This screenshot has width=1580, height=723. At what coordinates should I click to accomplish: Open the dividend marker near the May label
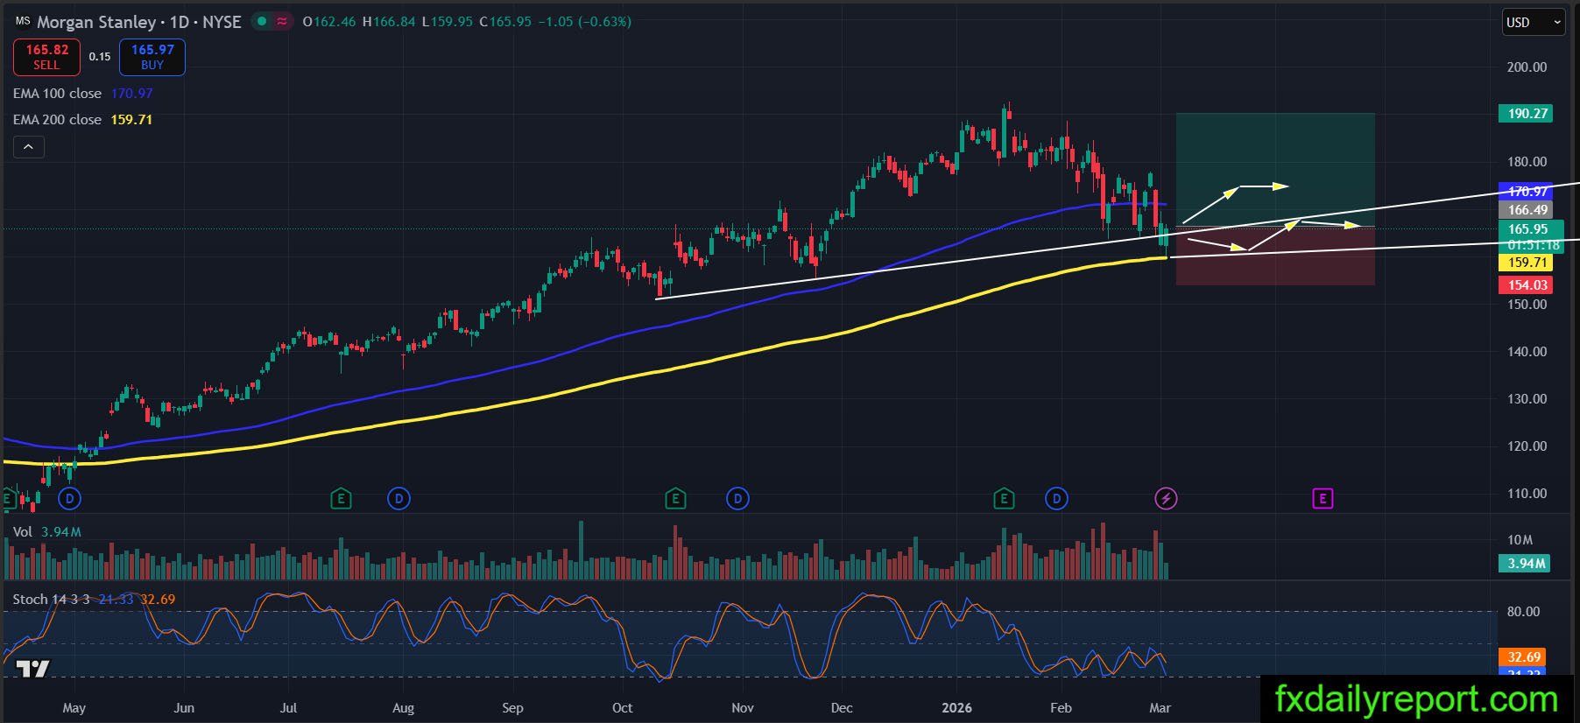tap(69, 499)
